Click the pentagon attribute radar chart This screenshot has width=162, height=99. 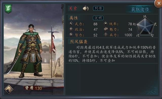click(145, 27)
